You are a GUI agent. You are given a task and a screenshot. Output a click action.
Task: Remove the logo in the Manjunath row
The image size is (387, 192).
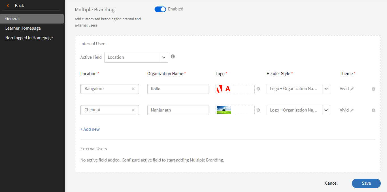pyautogui.click(x=258, y=110)
